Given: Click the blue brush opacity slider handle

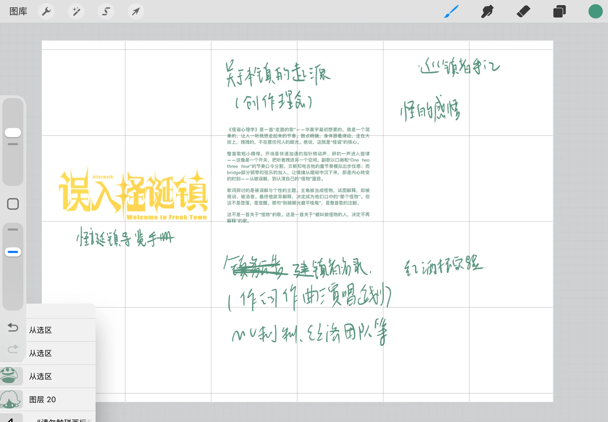Looking at the screenshot, I should [x=13, y=252].
